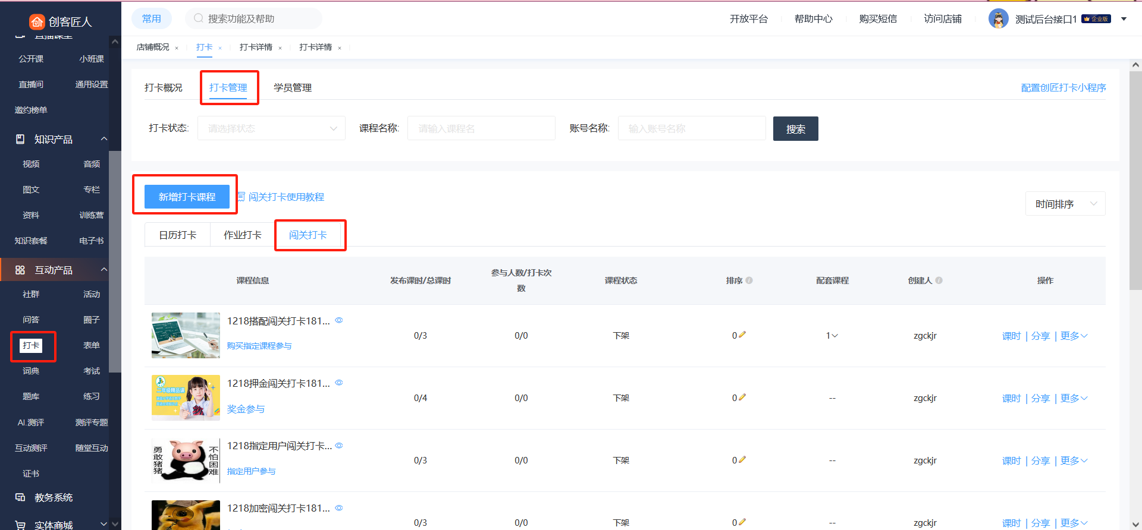The image size is (1142, 530).
Task: Click pencil icon for 1218押金闯关打卡 sort order
Action: coord(742,398)
